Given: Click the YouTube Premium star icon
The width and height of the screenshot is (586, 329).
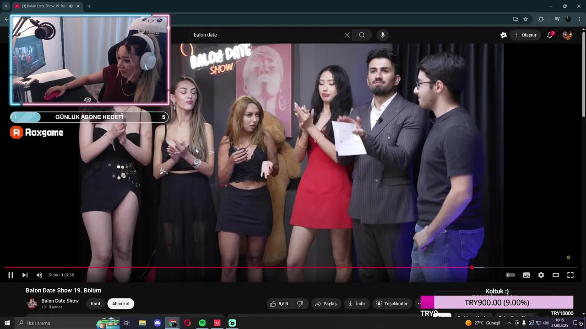Looking at the screenshot, I should (x=504, y=35).
